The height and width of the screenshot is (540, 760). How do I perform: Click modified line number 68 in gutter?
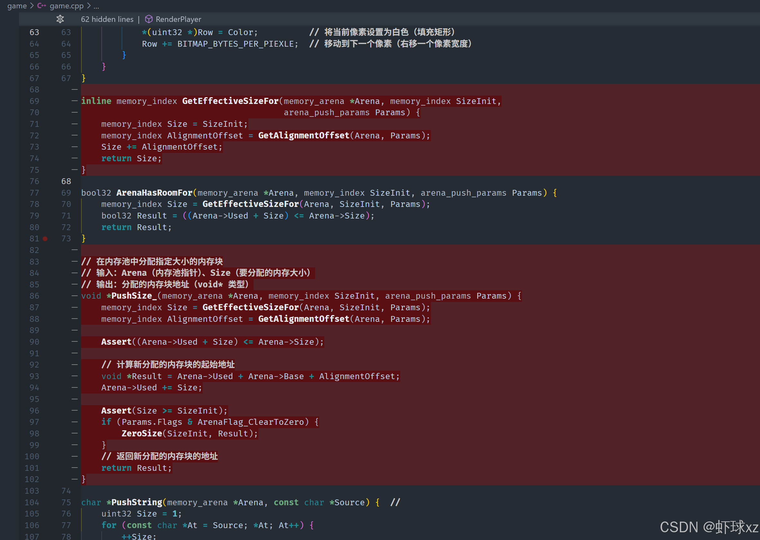66,181
